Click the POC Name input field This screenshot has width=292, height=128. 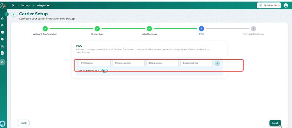click(x=95, y=63)
